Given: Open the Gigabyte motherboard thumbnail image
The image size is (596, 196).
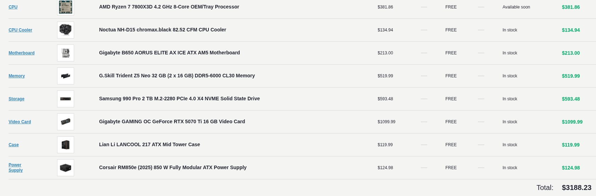Looking at the screenshot, I should (x=66, y=53).
